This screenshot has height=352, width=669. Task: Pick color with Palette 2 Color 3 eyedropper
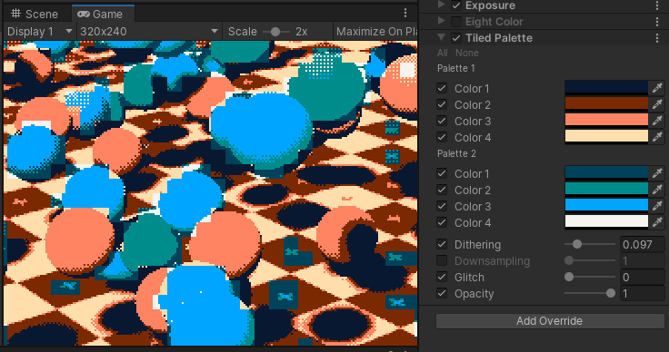click(x=656, y=206)
